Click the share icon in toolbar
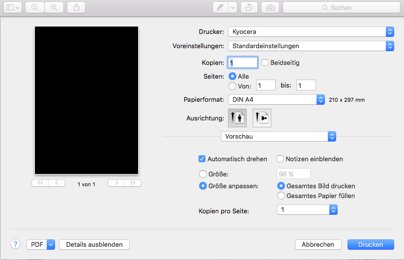404x260 pixels. click(76, 7)
